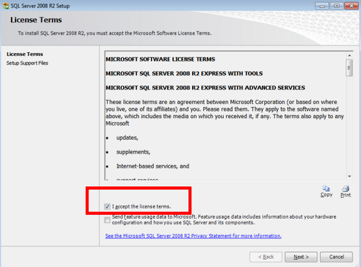Close the SQL Server Setup window
The image size is (361, 267).
[351, 6]
